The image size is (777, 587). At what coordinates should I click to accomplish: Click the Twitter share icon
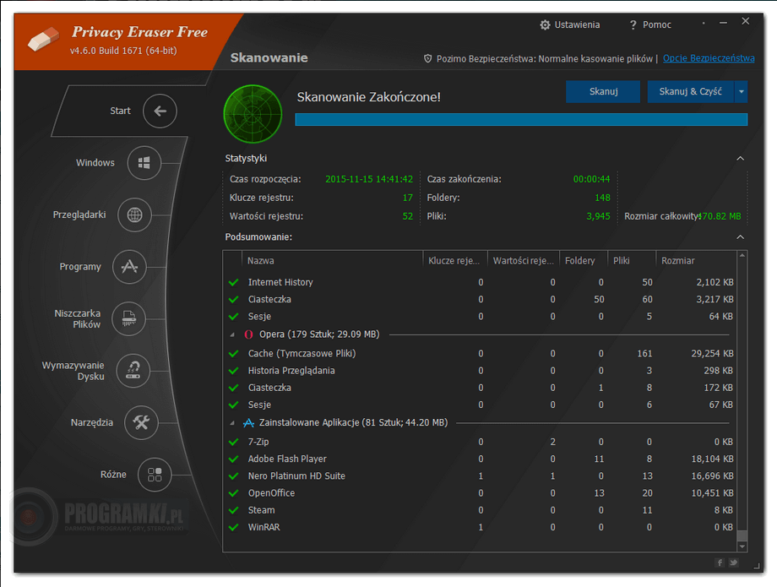733,563
